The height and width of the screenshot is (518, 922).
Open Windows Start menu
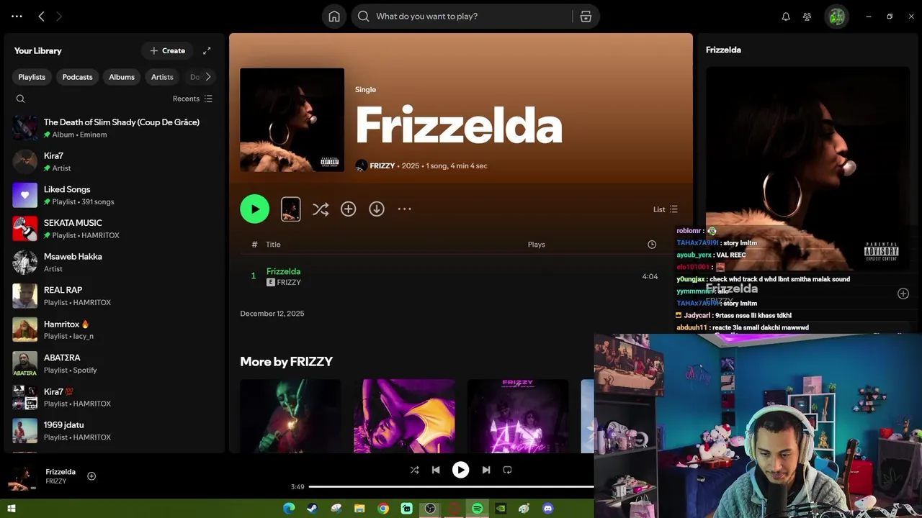click(x=11, y=509)
